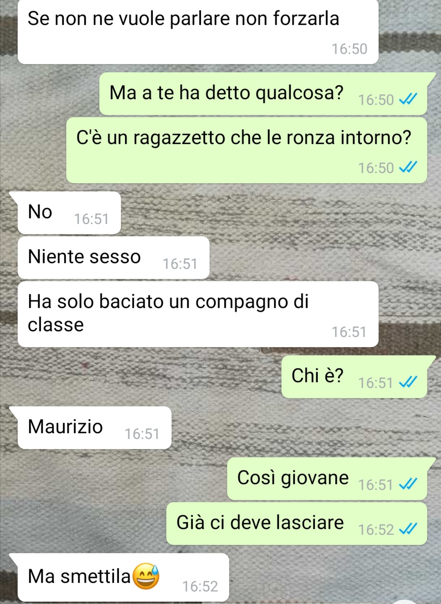Tap the blue double check on "Così giovane"
This screenshot has width=441, height=604.
coord(408,484)
